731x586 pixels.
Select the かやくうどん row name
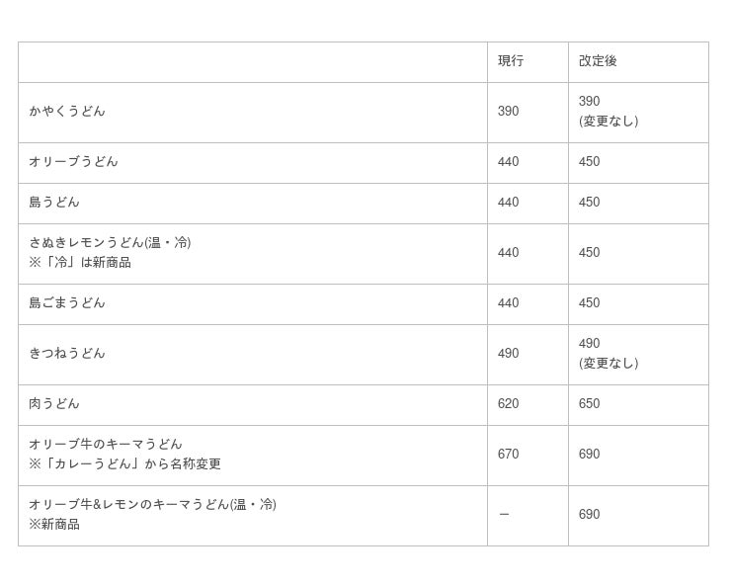pyautogui.click(x=67, y=112)
